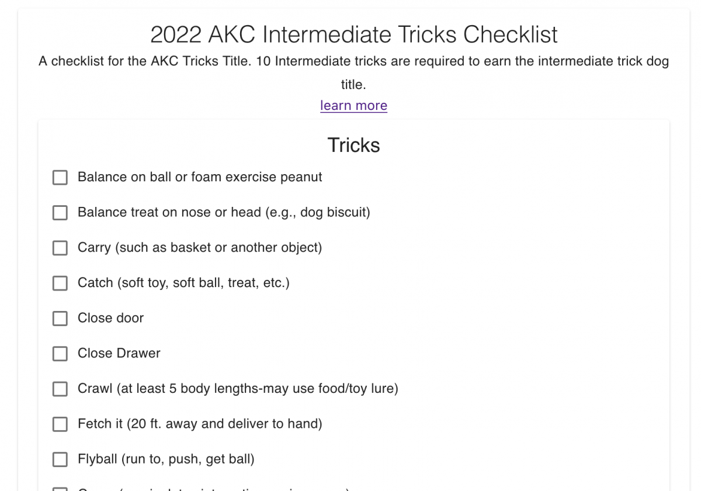The image size is (701, 491).
Task: Tick the Balance treat on nose checkbox
Action: tap(60, 213)
